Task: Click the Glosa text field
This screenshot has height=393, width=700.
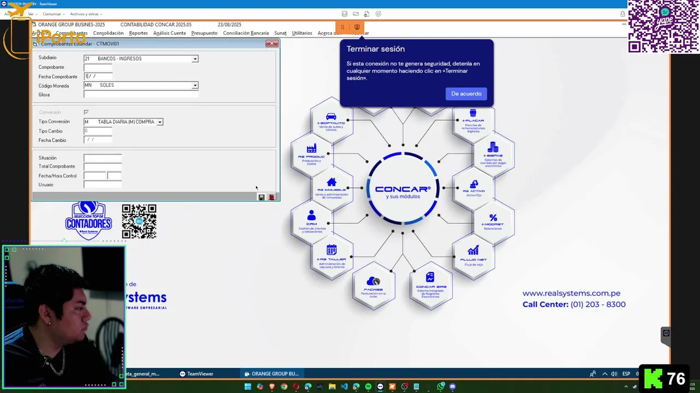Action: 141,95
